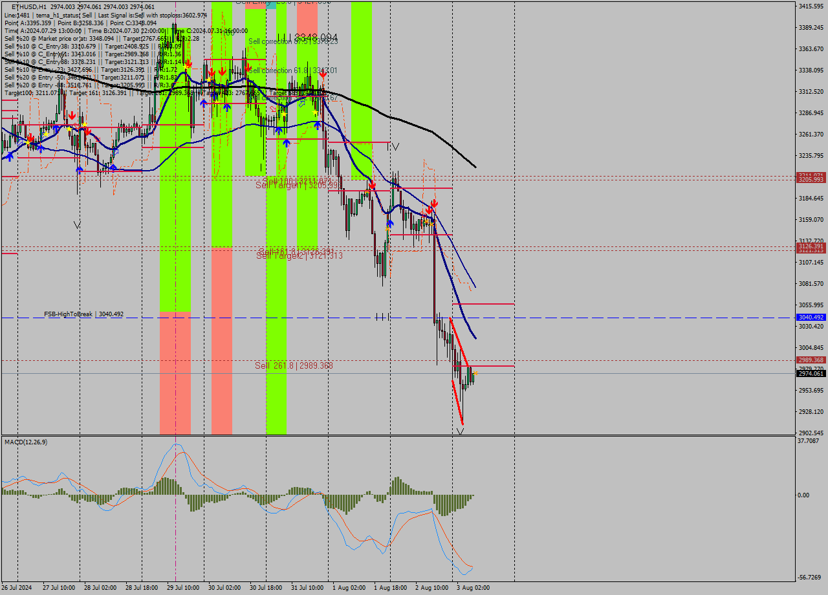Click the 3338.095 price axis label

pos(811,70)
